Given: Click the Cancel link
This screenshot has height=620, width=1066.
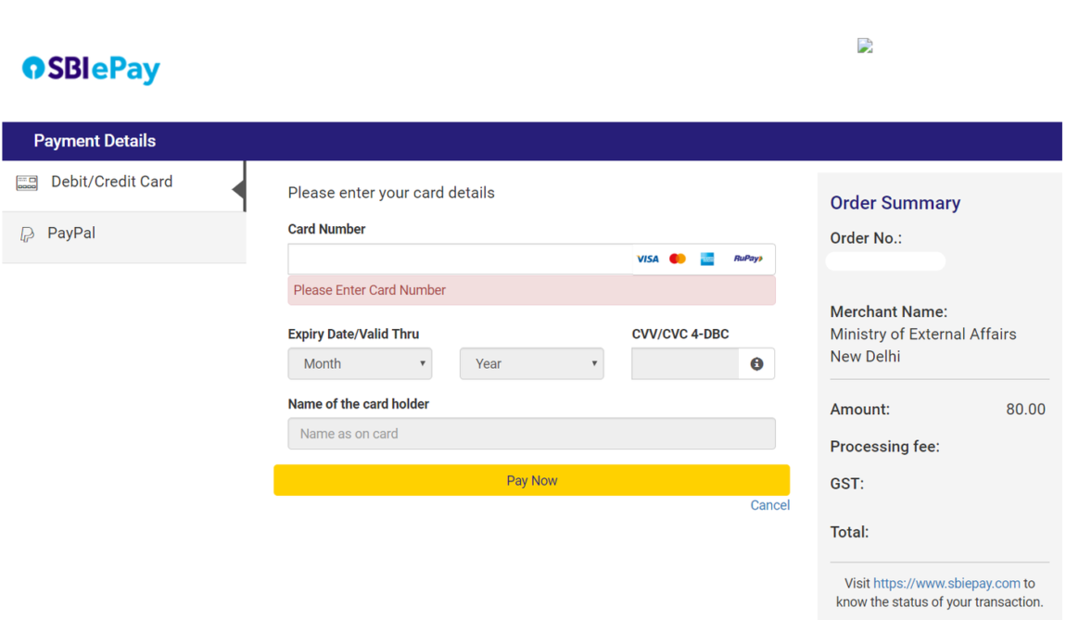Looking at the screenshot, I should tap(769, 505).
